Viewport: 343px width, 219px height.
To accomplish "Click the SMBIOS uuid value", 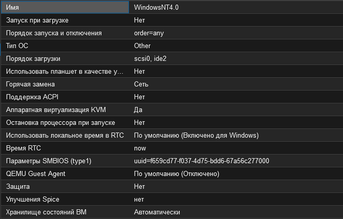I will (202, 161).
